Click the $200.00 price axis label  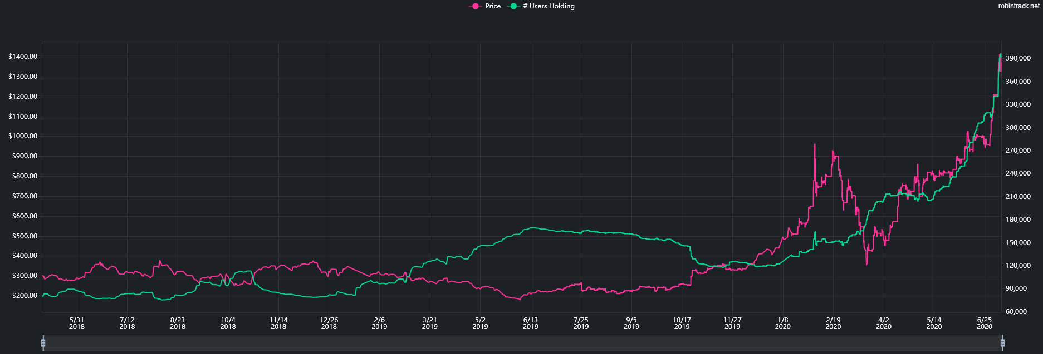coord(23,296)
